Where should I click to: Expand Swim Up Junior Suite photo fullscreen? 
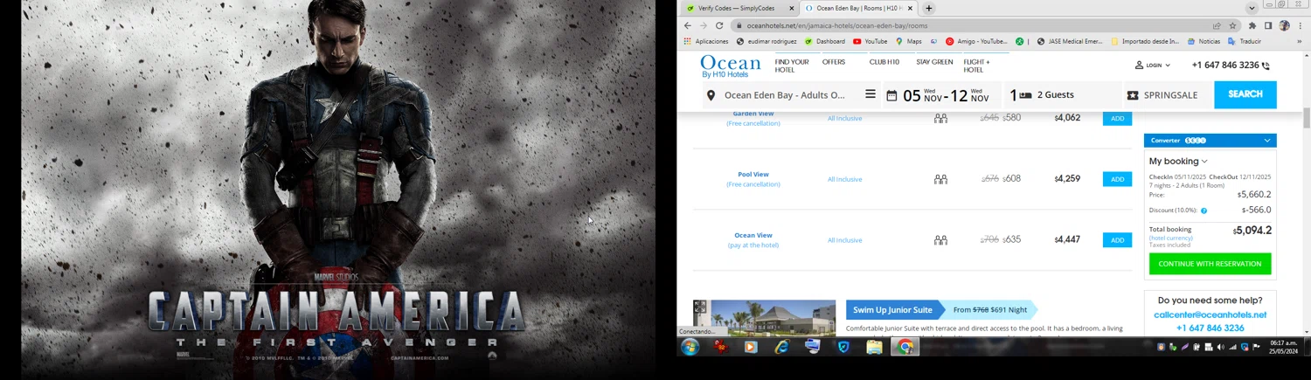[700, 307]
